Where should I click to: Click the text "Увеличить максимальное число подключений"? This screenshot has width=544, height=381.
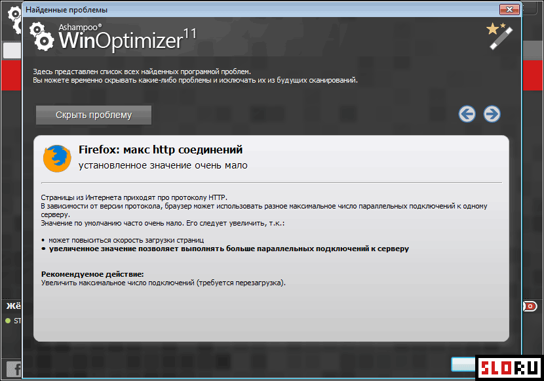click(117, 283)
